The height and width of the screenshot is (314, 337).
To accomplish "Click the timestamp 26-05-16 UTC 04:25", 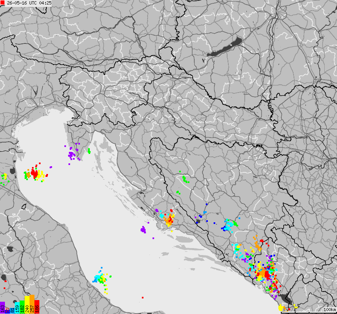I will click(29, 3).
